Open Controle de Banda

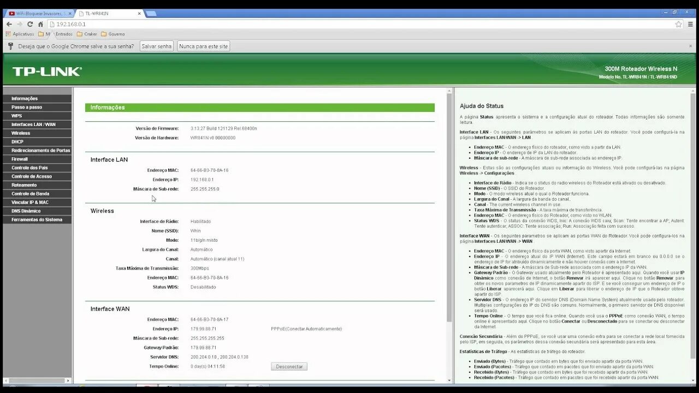pyautogui.click(x=37, y=194)
